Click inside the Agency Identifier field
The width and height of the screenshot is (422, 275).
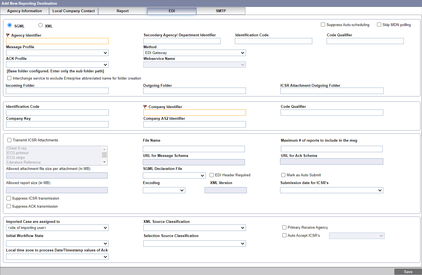[x=57, y=41]
